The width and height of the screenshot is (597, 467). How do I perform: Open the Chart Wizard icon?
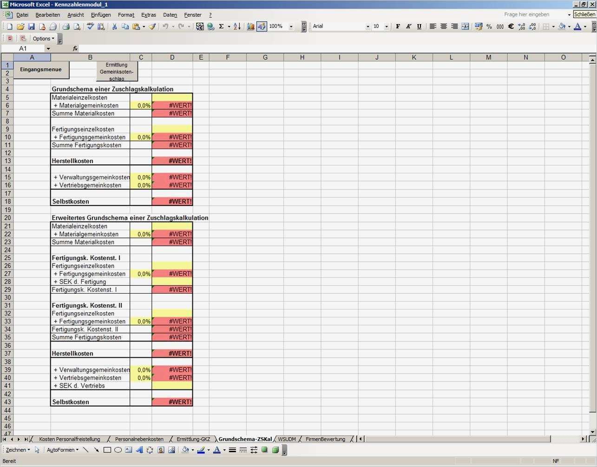coord(251,26)
